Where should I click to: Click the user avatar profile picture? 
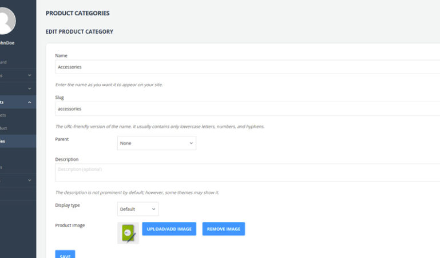pyautogui.click(x=6, y=21)
